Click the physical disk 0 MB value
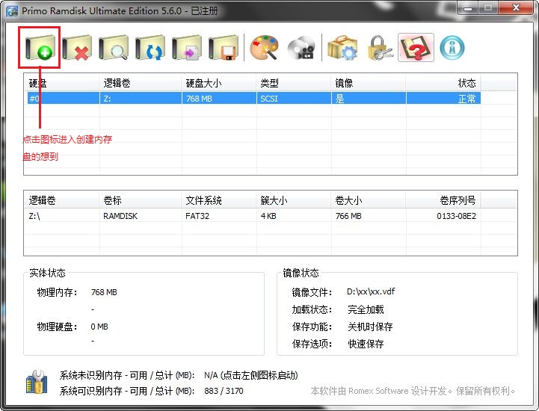This screenshot has height=411, width=539. click(99, 327)
